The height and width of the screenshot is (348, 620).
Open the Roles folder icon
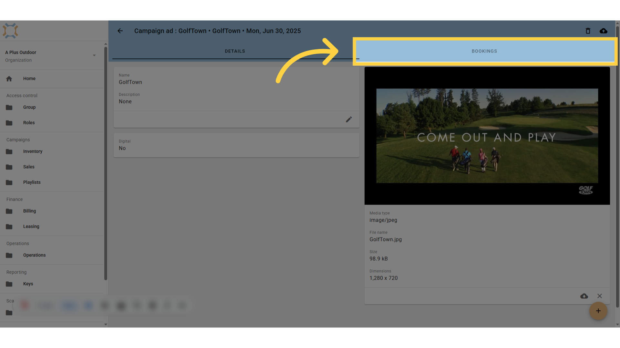(x=9, y=123)
